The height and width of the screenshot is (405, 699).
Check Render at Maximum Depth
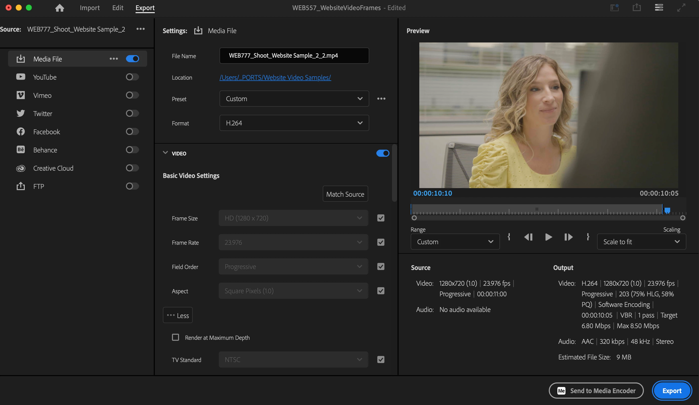pos(175,337)
